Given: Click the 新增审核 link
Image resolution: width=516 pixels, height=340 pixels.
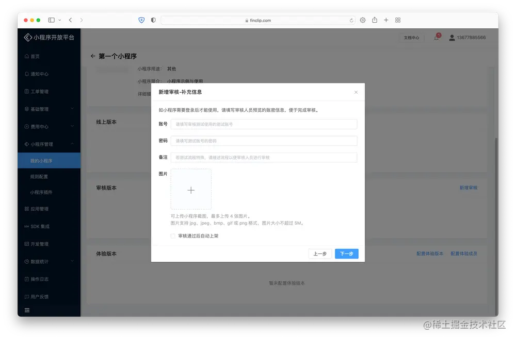Looking at the screenshot, I should 469,188.
